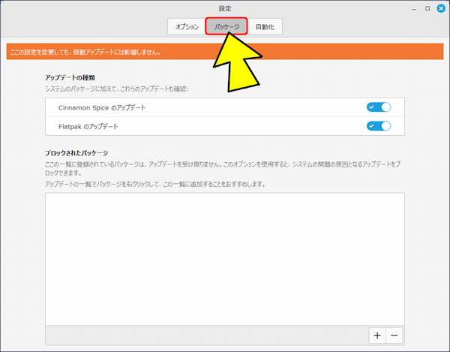Click the アップデートの種類 heading

70,77
